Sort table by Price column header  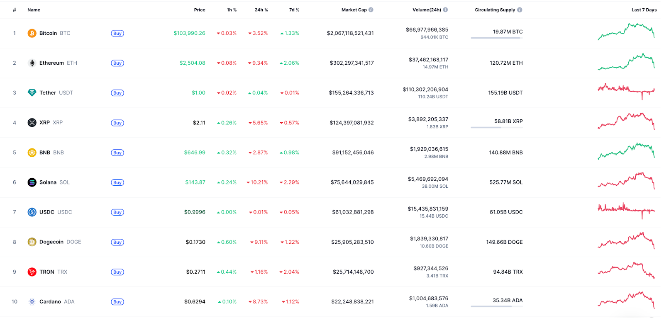coord(199,10)
